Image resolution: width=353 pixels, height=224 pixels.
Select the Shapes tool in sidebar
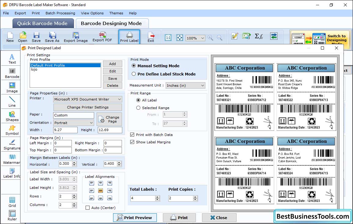(12, 116)
